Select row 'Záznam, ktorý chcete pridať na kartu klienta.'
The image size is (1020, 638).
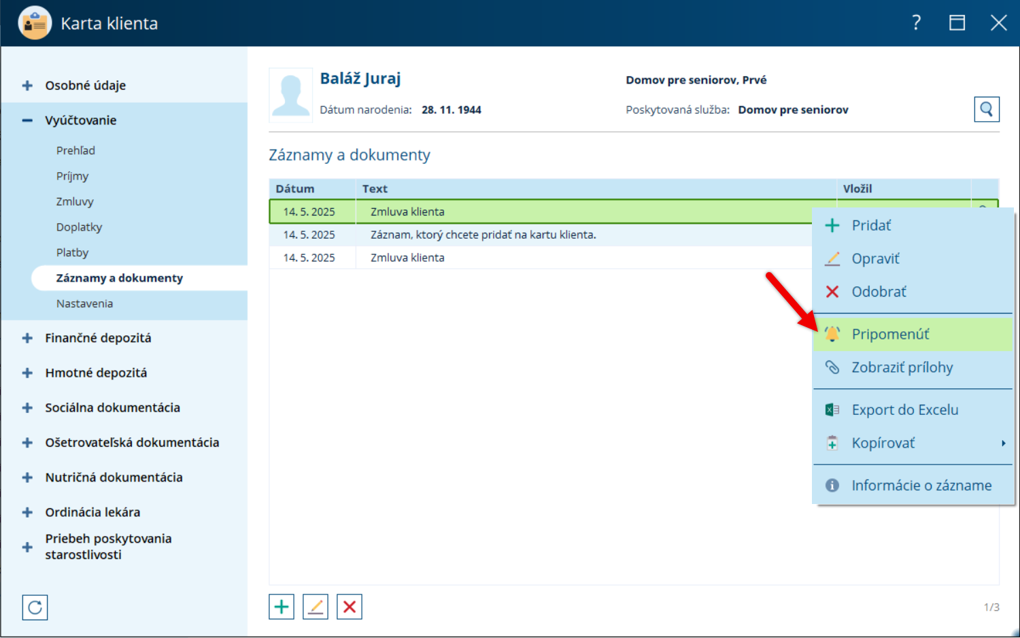[541, 235]
